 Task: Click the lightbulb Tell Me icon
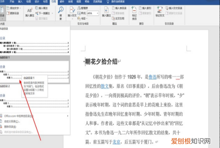point(108,2)
